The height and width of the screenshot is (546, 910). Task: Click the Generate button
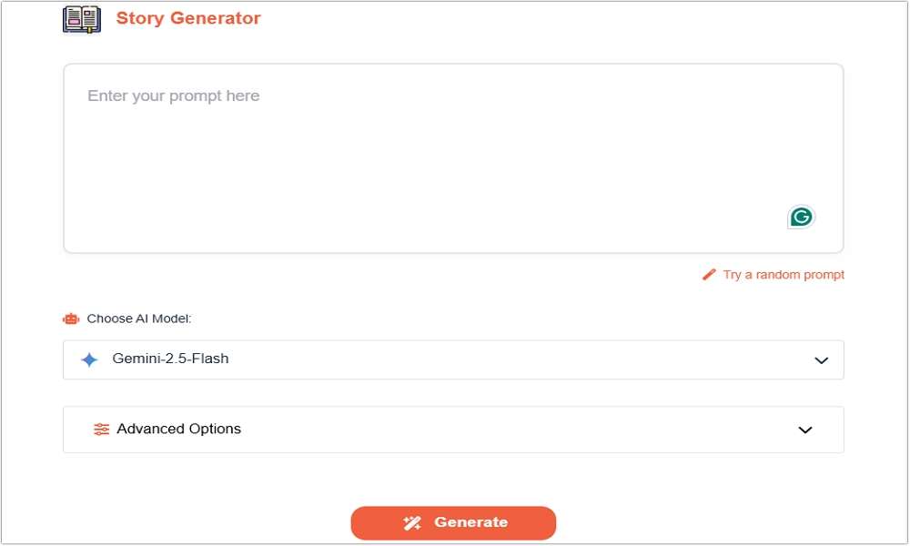[453, 522]
